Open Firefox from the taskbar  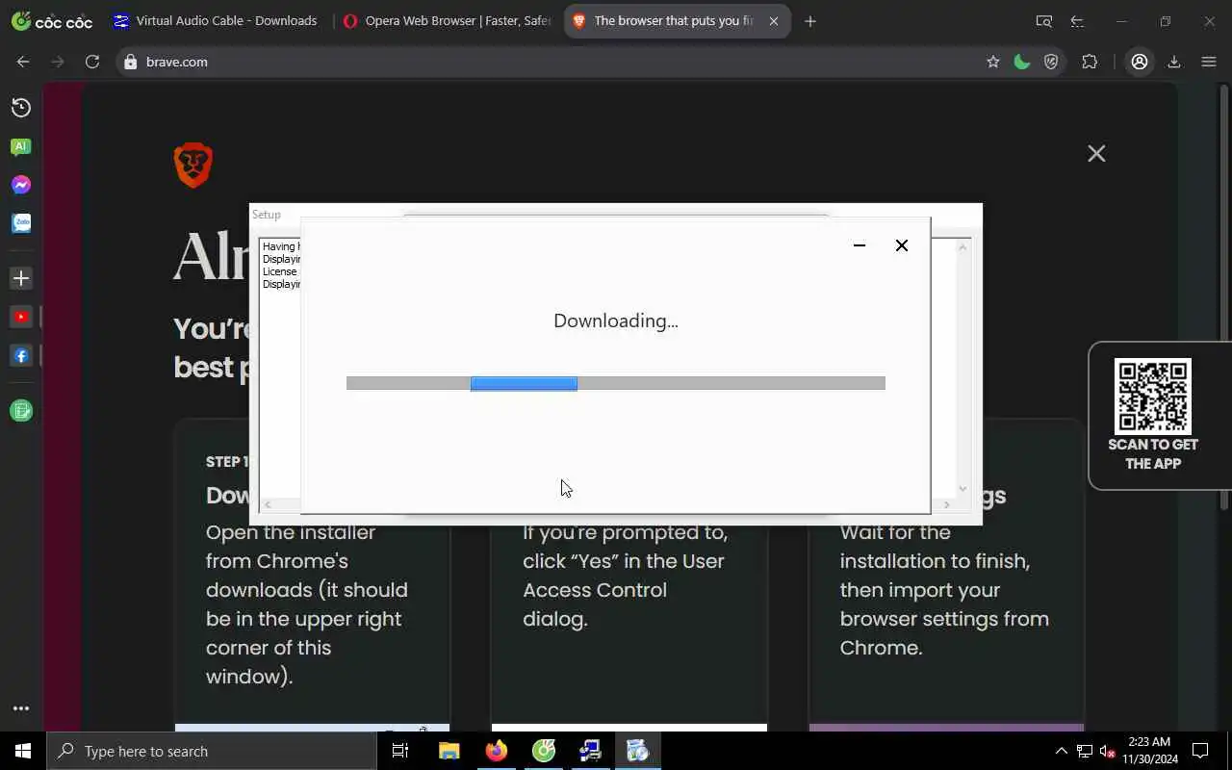[x=496, y=751]
